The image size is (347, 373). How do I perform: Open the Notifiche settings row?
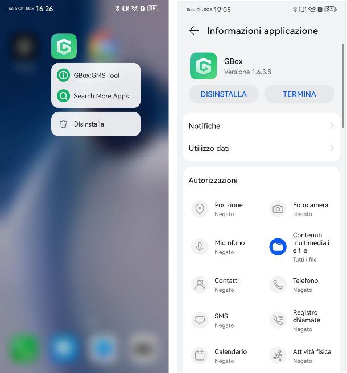pos(262,126)
